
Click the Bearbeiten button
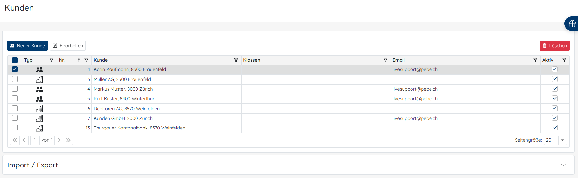pyautogui.click(x=68, y=46)
